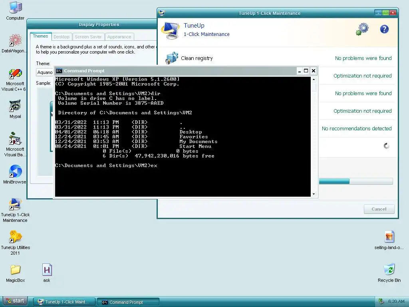Screen dimensions: 409x307
Task: Open TuneUp help question mark icon
Action: click(384, 29)
